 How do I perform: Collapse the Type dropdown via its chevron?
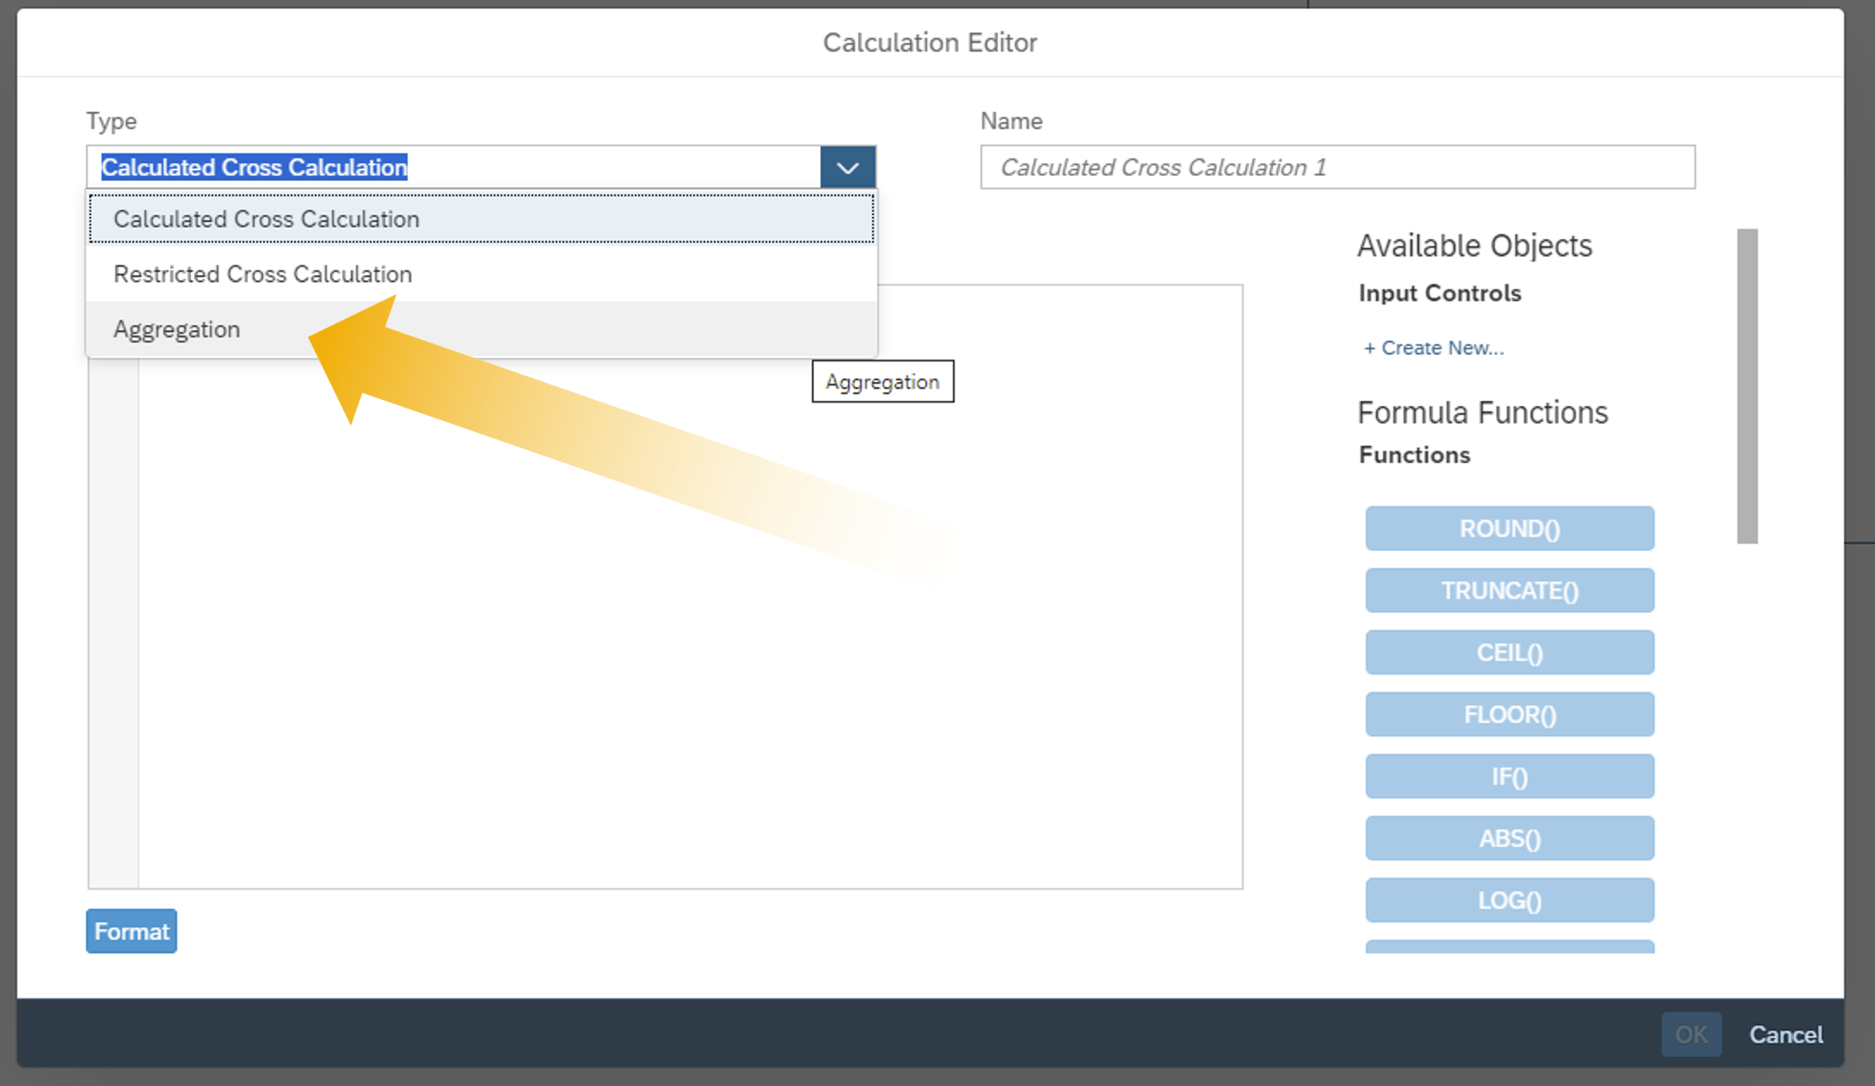(x=846, y=166)
